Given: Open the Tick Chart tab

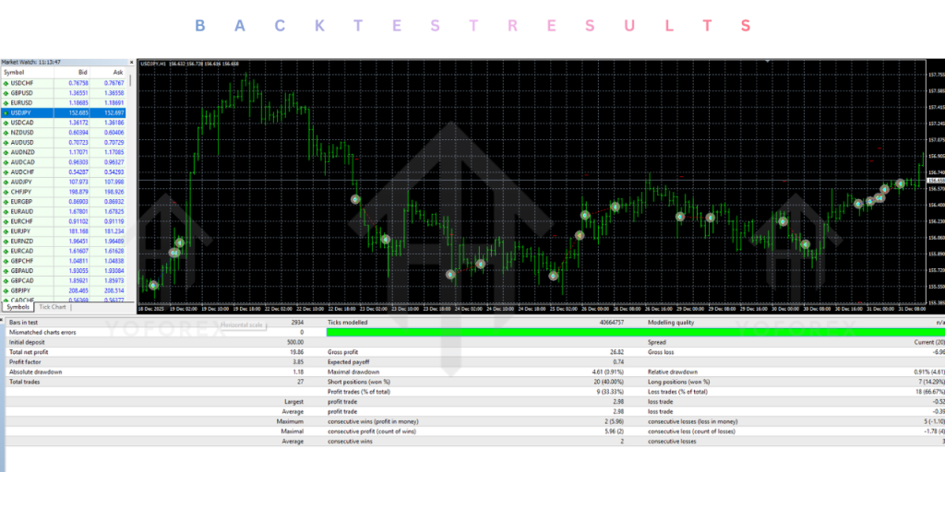Looking at the screenshot, I should tap(53, 307).
